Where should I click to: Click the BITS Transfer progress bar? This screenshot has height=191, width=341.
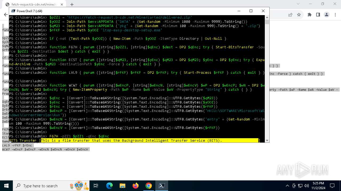pos(150,140)
